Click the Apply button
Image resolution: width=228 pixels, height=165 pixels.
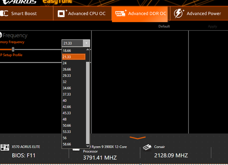pos(212,26)
